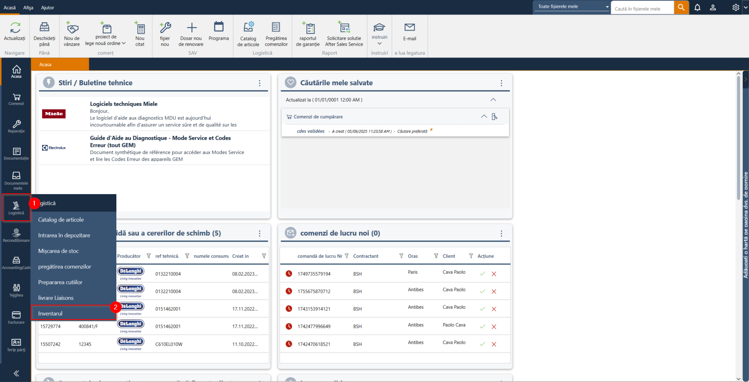Filter the Producător column

point(149,256)
